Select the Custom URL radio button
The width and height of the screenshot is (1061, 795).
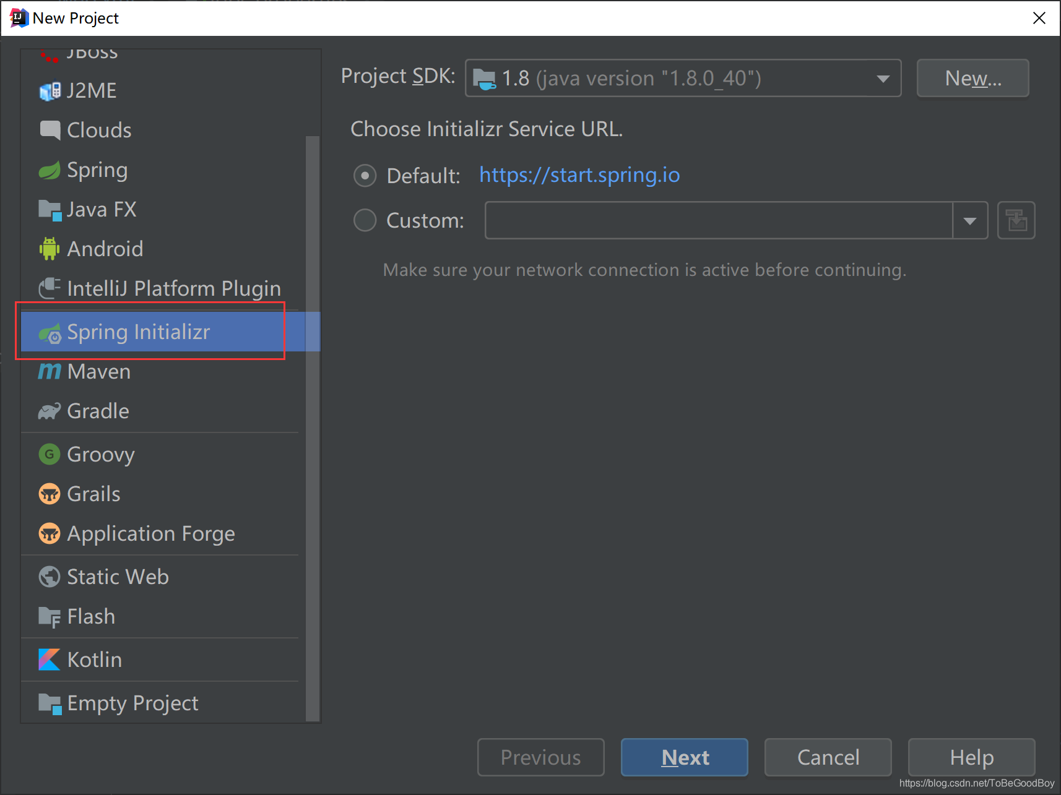click(365, 220)
